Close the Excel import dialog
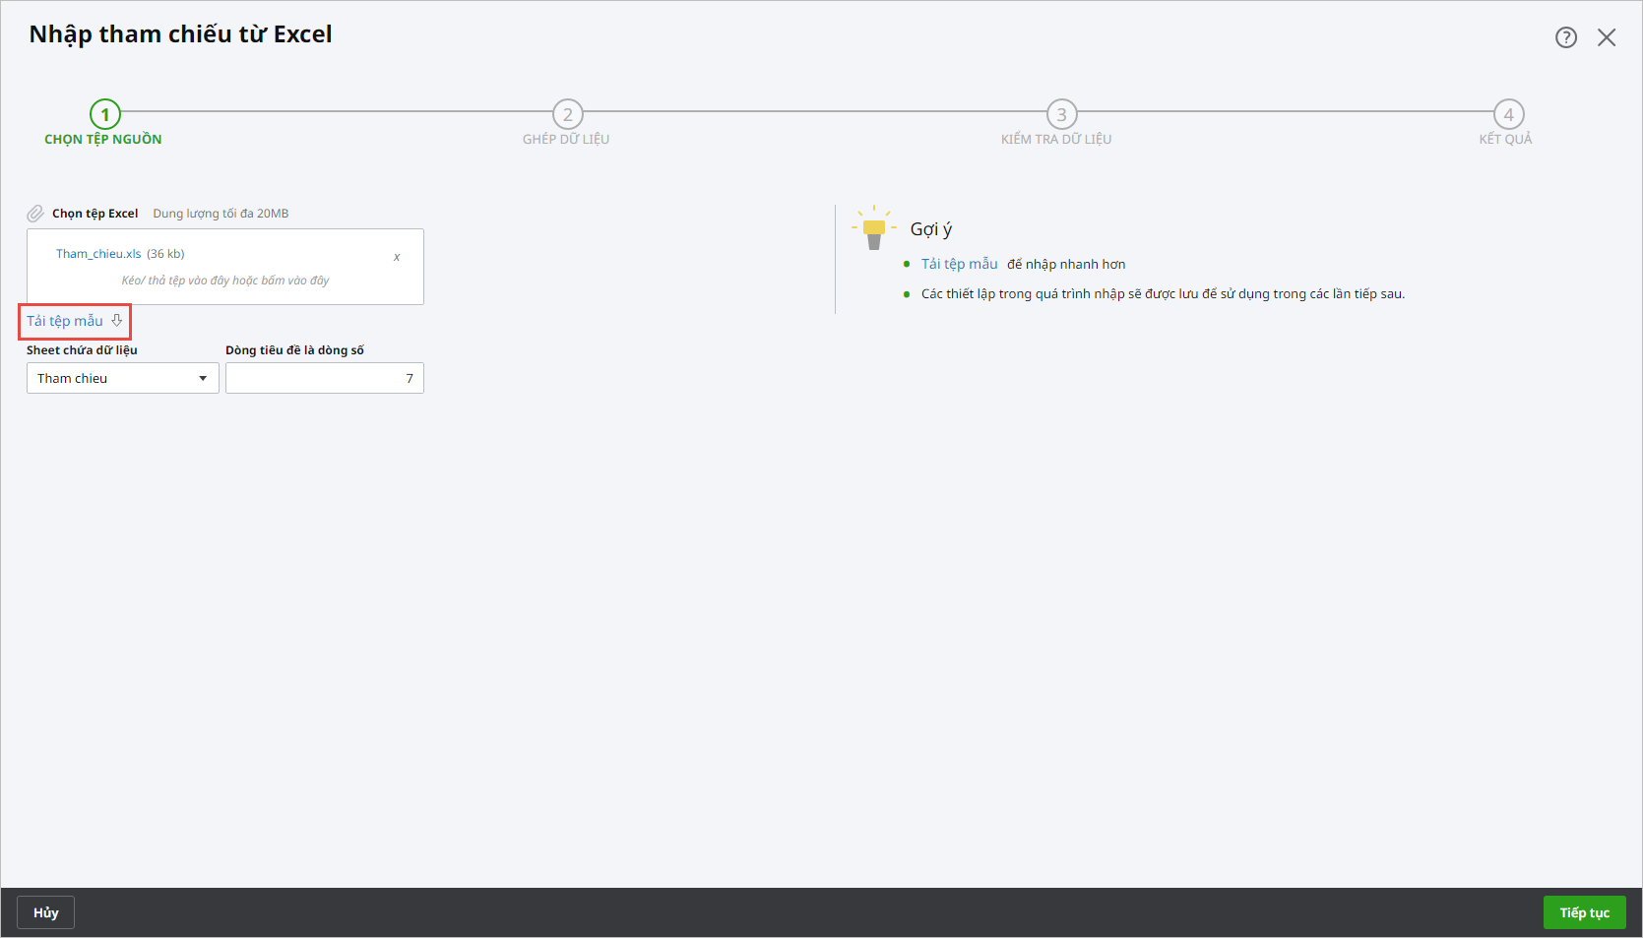Image resolution: width=1643 pixels, height=938 pixels. coord(1607,37)
